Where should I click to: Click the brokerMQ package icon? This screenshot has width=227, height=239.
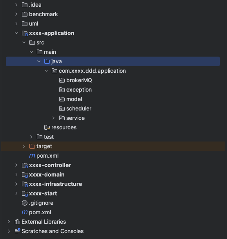click(62, 80)
